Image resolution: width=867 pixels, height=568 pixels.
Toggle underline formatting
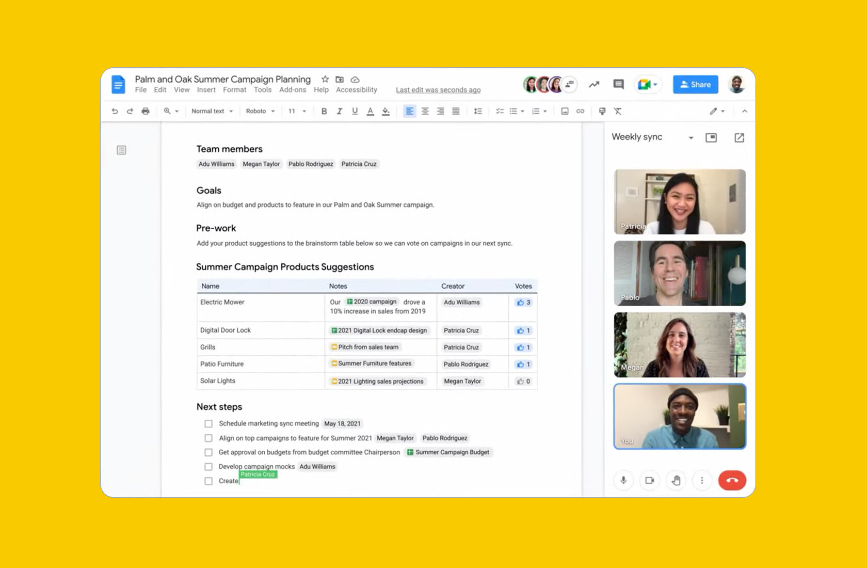click(x=355, y=111)
